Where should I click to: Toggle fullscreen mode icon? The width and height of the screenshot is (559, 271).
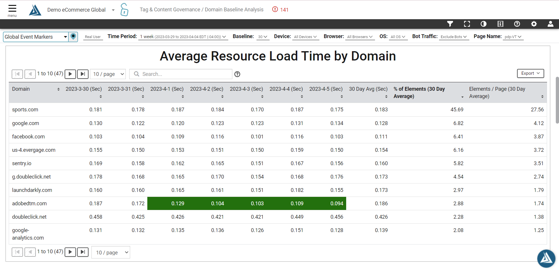pos(467,24)
